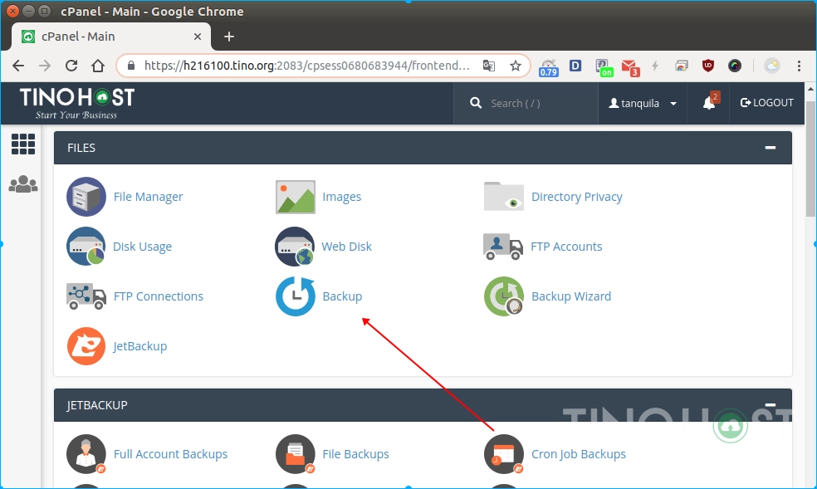817x489 pixels.
Task: Open the Images link
Action: point(342,197)
